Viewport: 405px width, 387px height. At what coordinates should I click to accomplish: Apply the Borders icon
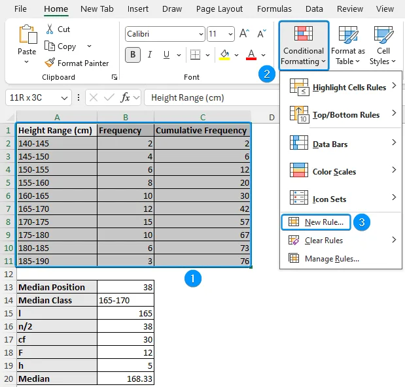[195, 55]
